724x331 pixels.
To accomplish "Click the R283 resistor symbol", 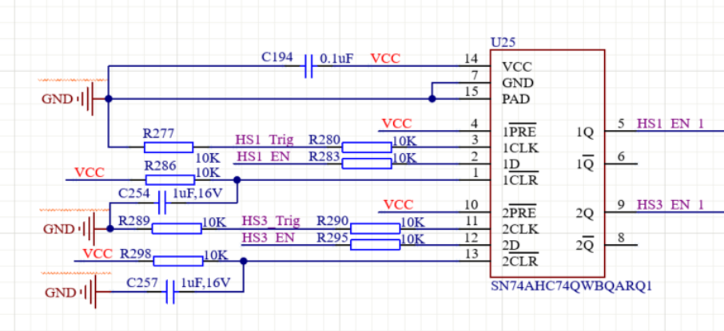I will click(366, 164).
